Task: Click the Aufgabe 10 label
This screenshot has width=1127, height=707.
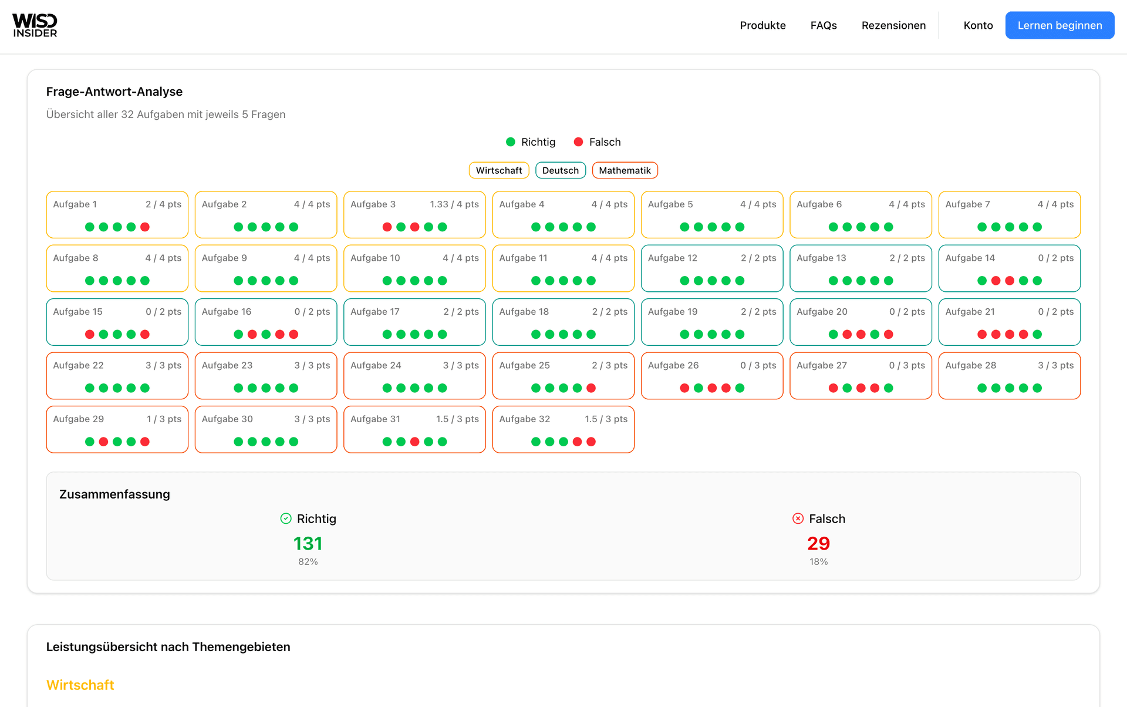Action: pos(375,258)
